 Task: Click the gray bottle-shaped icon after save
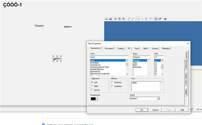point(116,19)
